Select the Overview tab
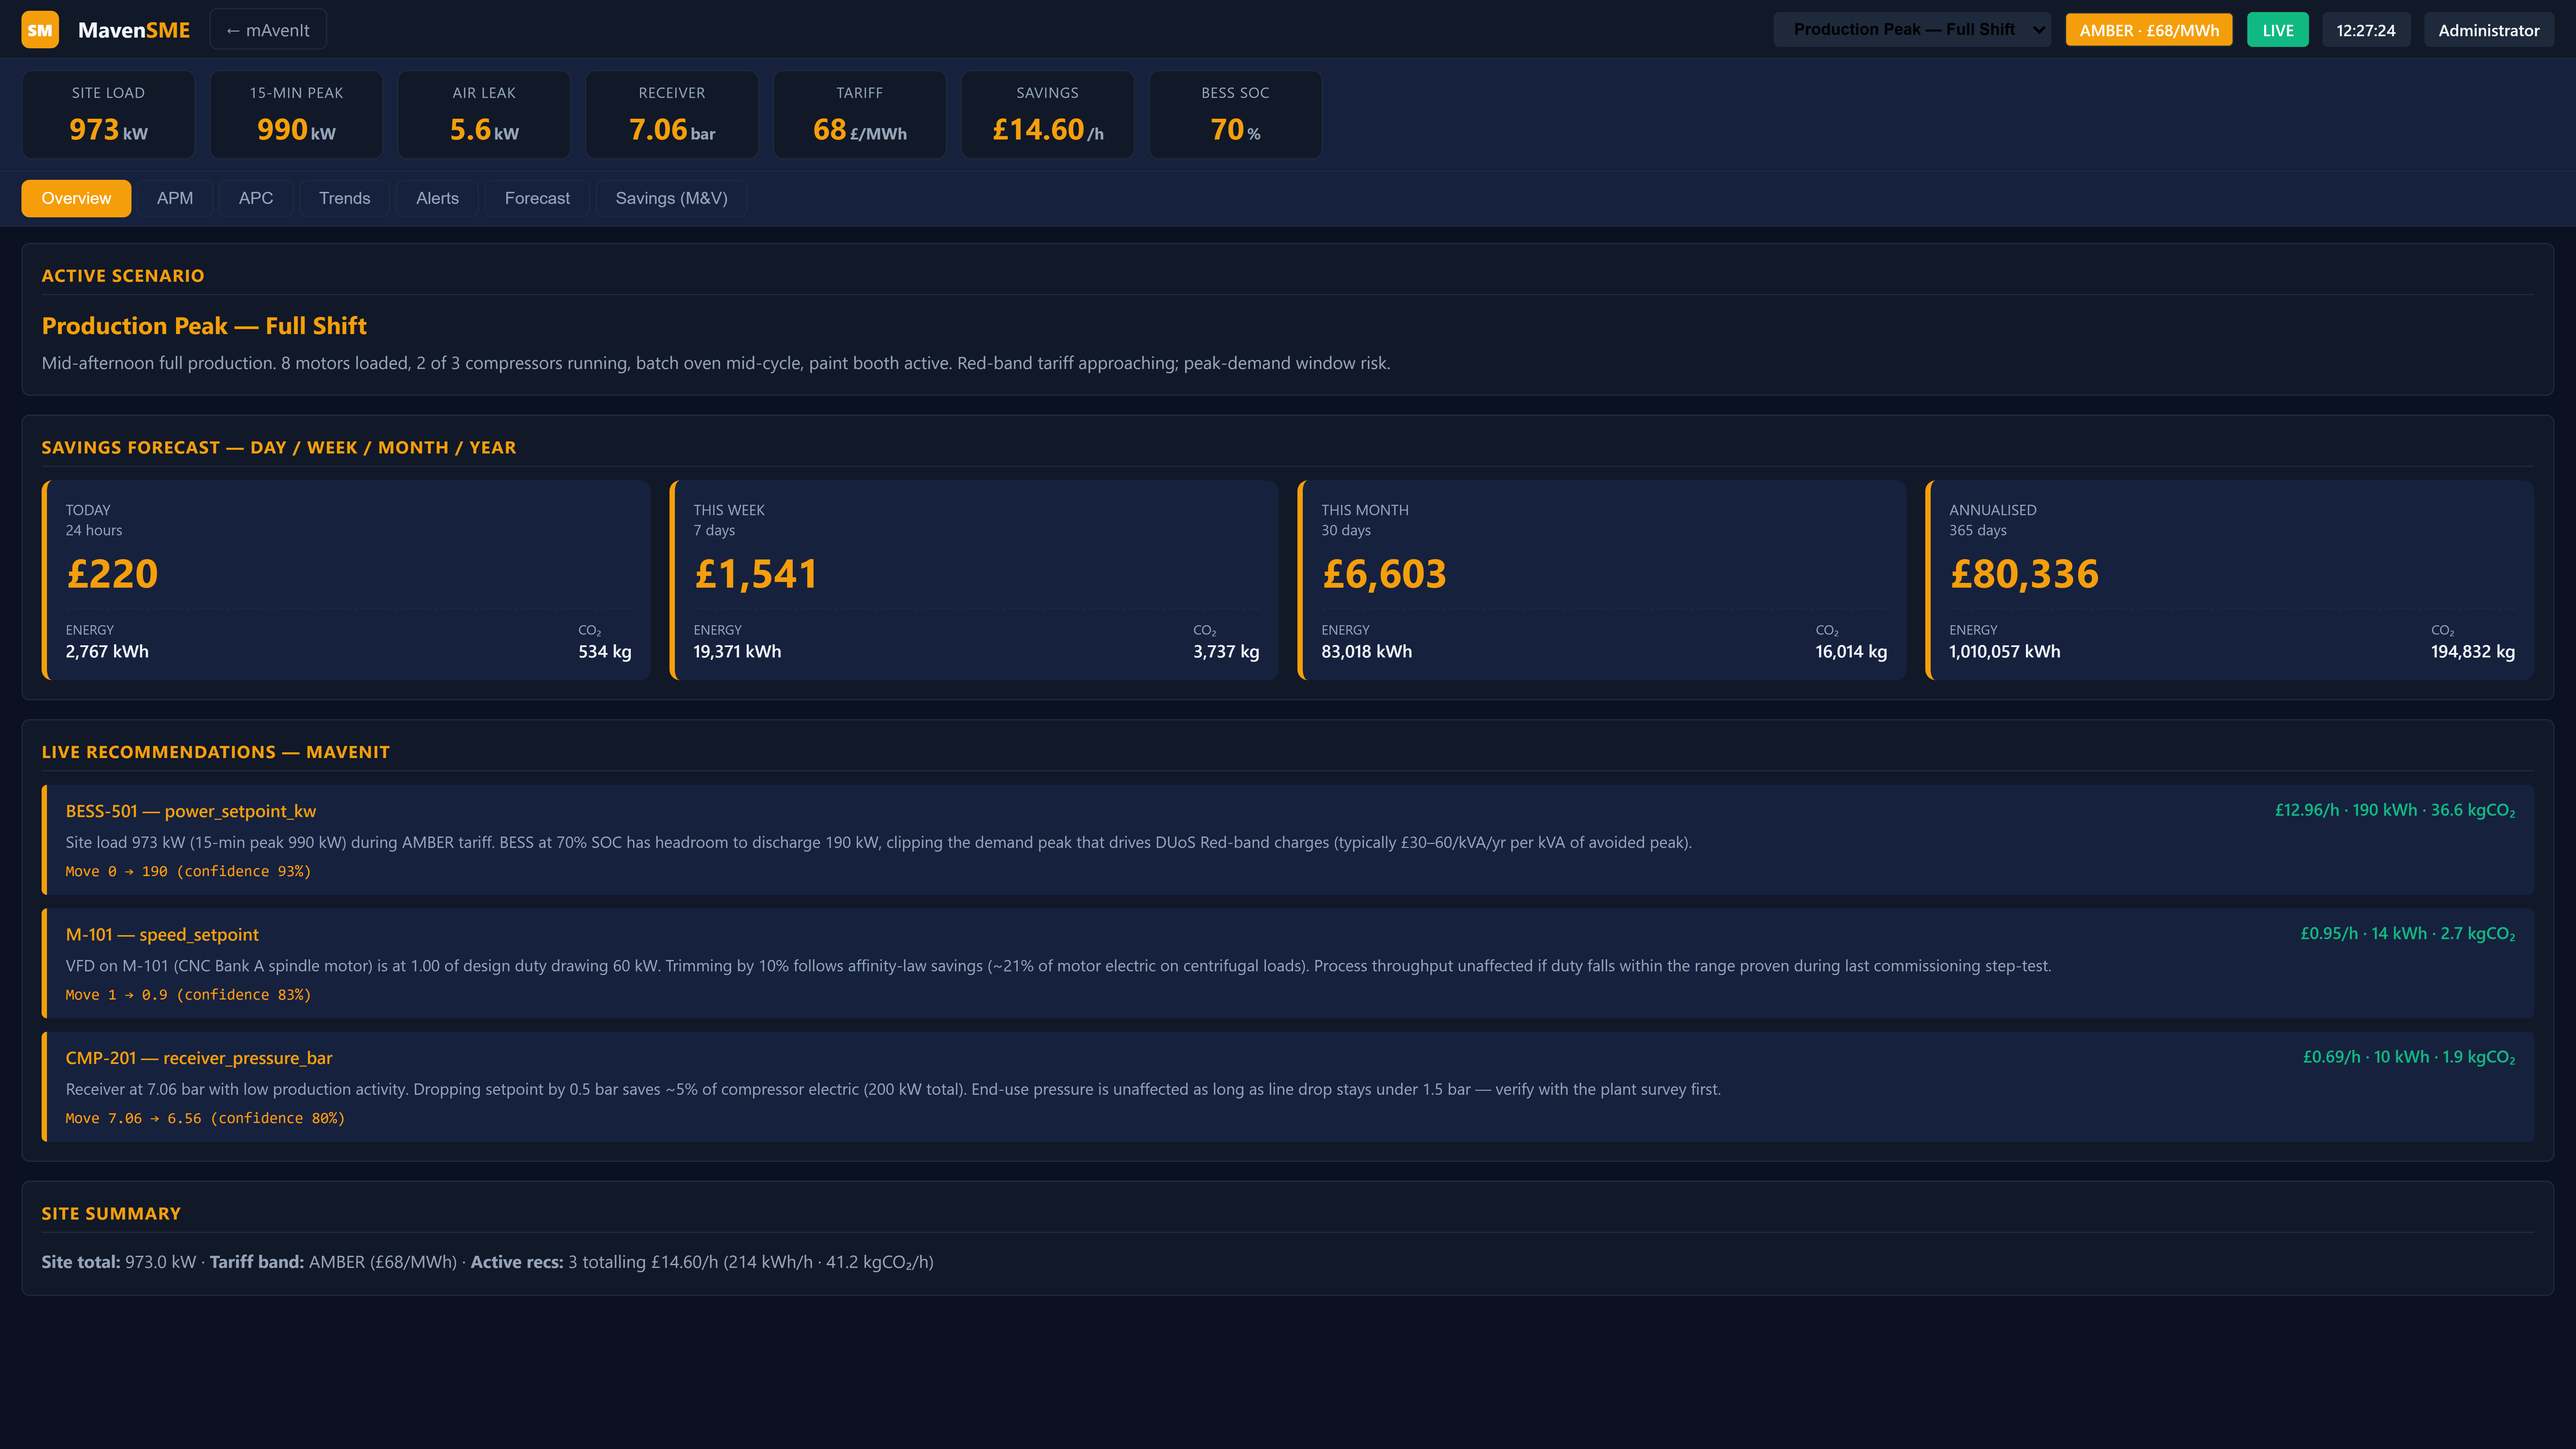This screenshot has width=2576, height=1449. (x=76, y=198)
